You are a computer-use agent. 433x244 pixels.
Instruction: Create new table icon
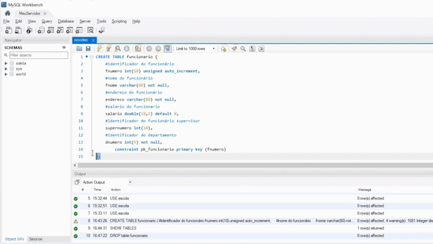click(x=51, y=30)
